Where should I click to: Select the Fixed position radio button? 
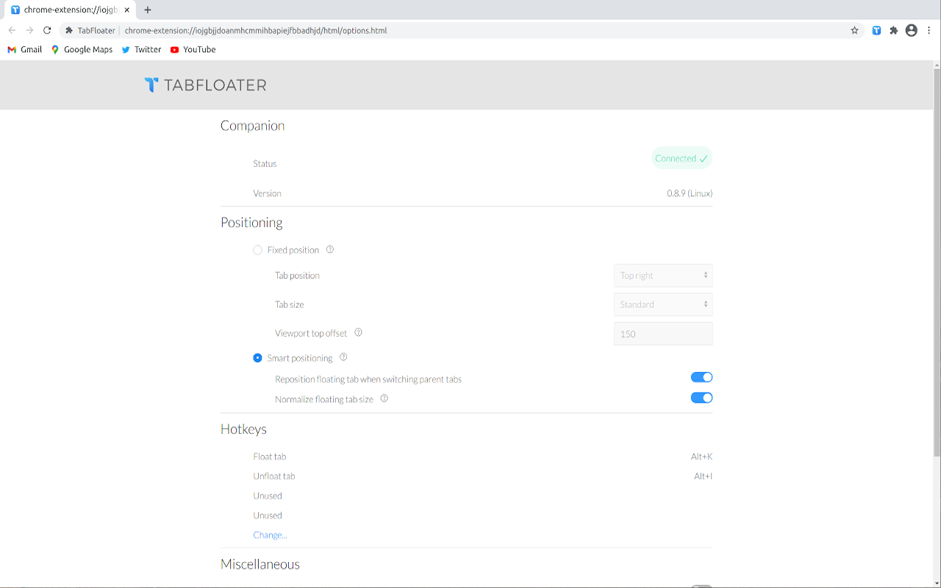257,249
